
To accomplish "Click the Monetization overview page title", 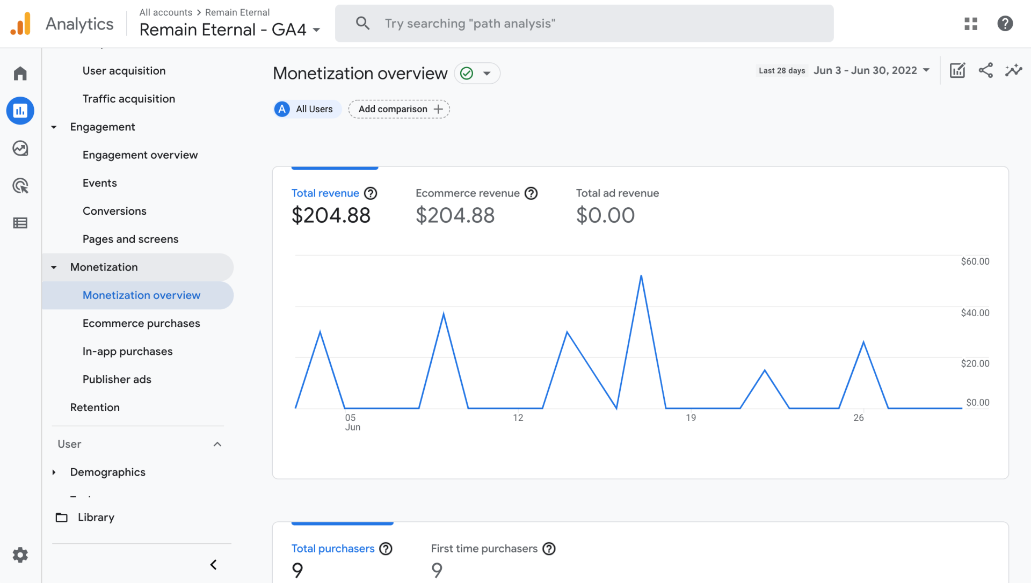I will coord(360,74).
